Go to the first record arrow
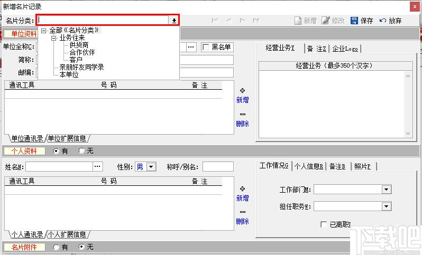The image size is (422, 255). coord(215,21)
